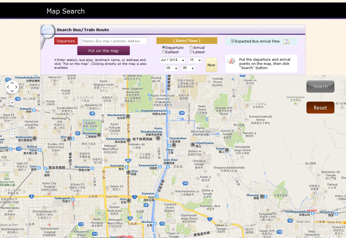The height and width of the screenshot is (238, 346).
Task: Select the Marutamachi subway station marker
Action: (128, 117)
